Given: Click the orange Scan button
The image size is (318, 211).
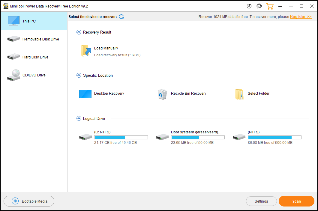Looking at the screenshot, I should coord(296,201).
